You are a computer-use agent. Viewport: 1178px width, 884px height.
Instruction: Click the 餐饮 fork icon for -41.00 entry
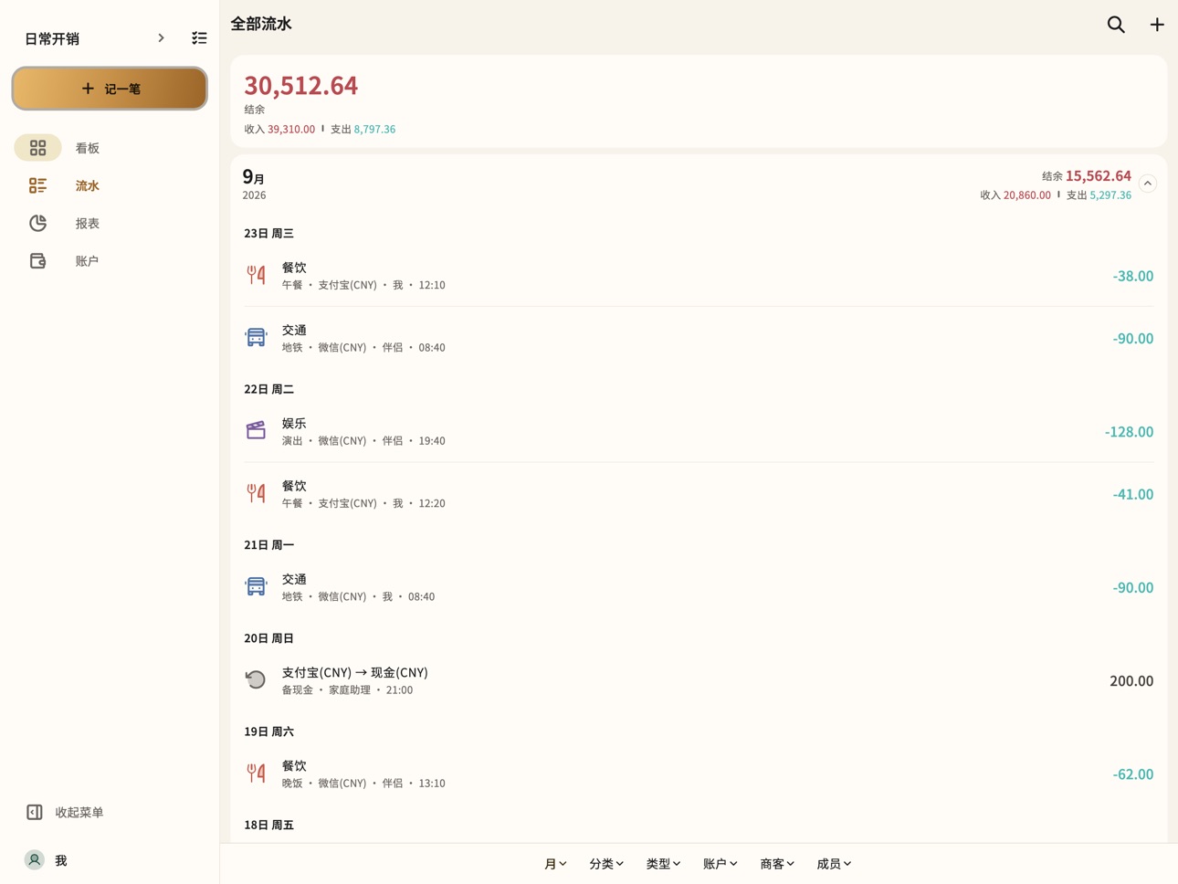(256, 493)
